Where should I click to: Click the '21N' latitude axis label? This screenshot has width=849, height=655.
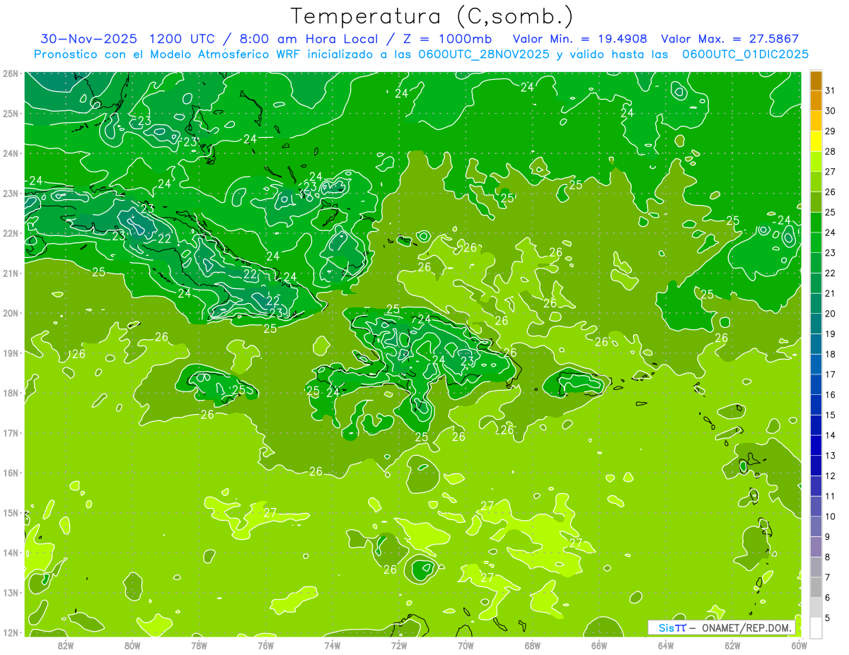[10, 273]
